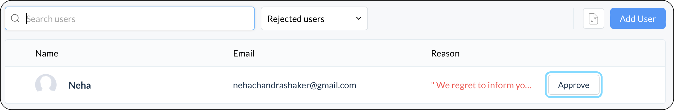Open the Rejected users filter dropdown

314,18
